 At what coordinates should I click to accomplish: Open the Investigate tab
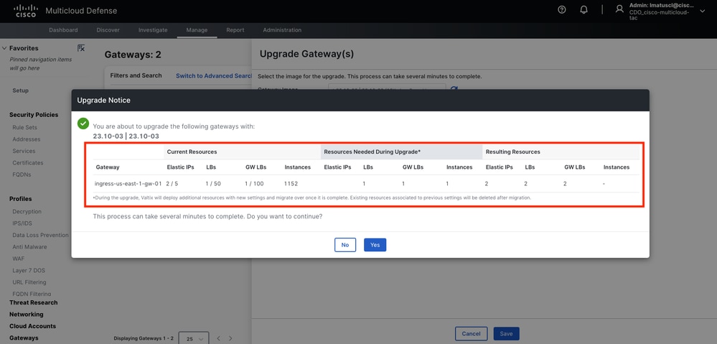coord(153,30)
